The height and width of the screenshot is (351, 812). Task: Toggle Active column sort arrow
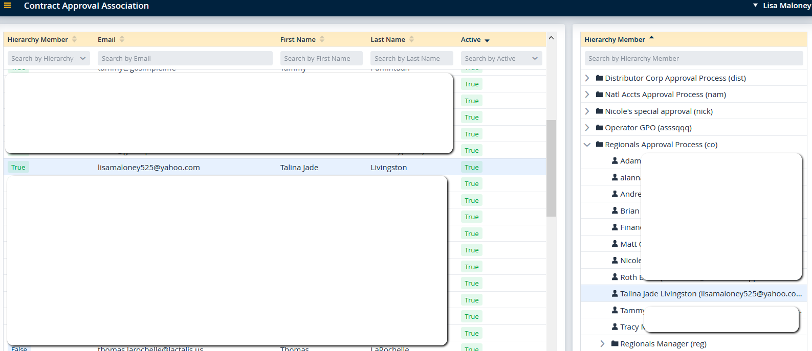click(x=487, y=40)
